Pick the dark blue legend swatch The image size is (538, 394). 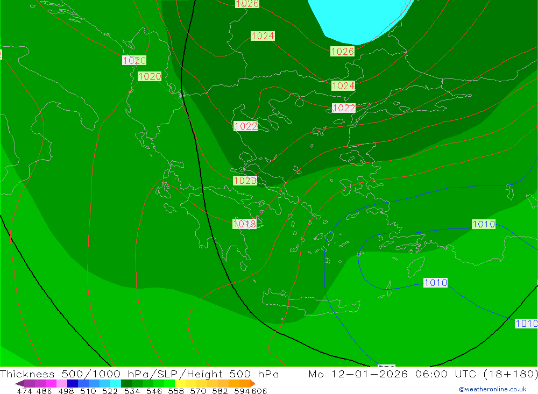click(73, 383)
